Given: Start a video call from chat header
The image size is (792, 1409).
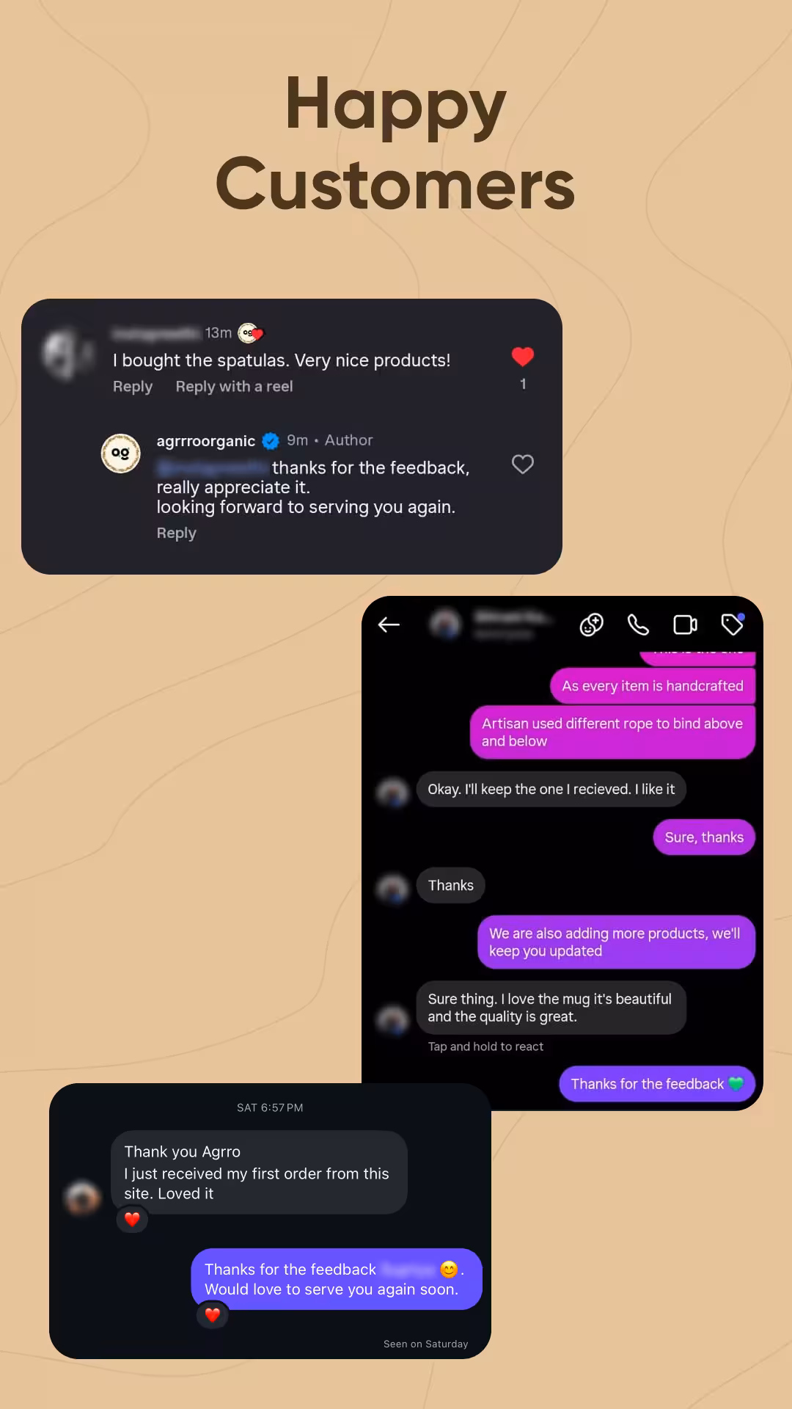Looking at the screenshot, I should (x=685, y=625).
